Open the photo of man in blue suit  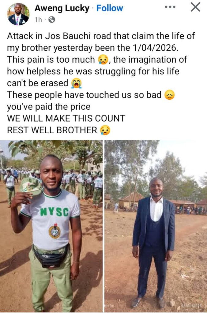[156, 226]
